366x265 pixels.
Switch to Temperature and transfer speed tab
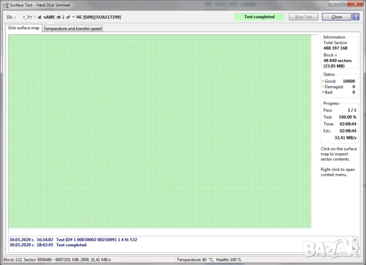73,28
